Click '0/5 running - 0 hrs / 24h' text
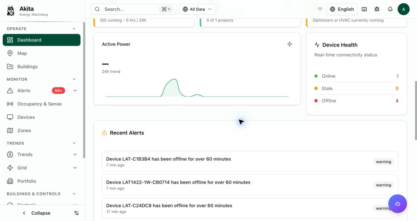 (123, 20)
